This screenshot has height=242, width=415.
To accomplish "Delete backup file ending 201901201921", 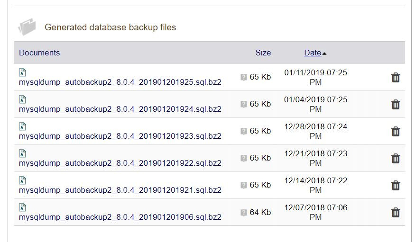I will point(396,186).
